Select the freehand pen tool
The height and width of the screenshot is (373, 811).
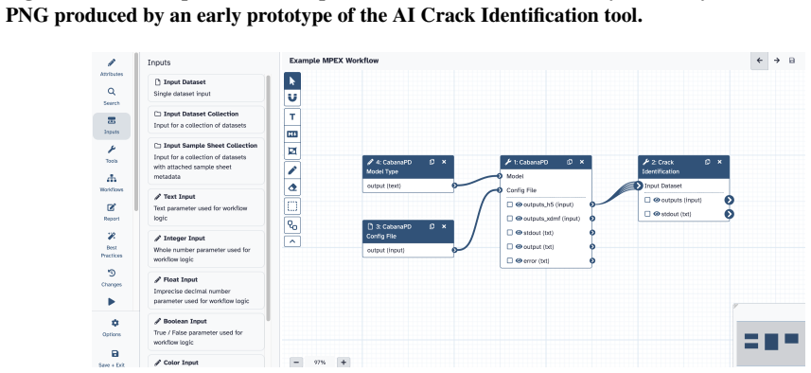pyautogui.click(x=292, y=169)
